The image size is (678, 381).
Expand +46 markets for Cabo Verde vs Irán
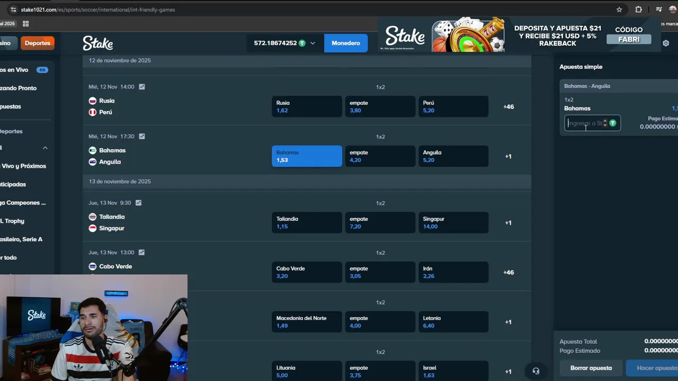[x=508, y=273]
